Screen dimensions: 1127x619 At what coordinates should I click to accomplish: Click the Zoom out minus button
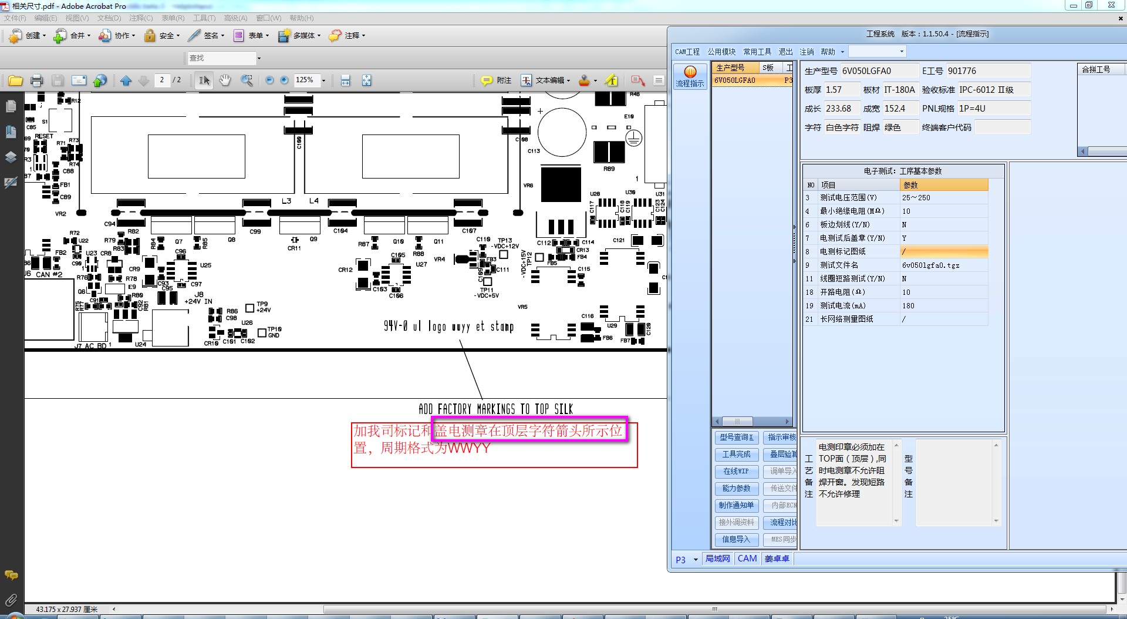coord(269,80)
